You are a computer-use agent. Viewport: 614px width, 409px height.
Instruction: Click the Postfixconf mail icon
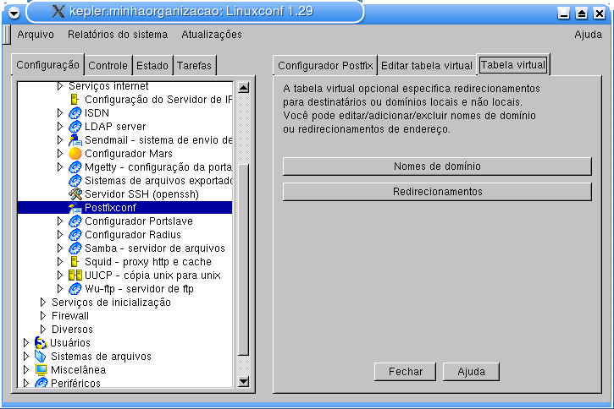(75, 208)
